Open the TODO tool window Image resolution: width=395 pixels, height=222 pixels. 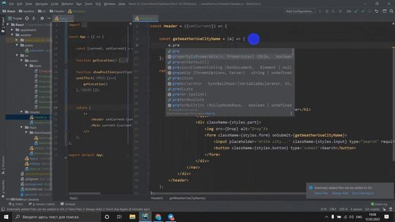16,204
